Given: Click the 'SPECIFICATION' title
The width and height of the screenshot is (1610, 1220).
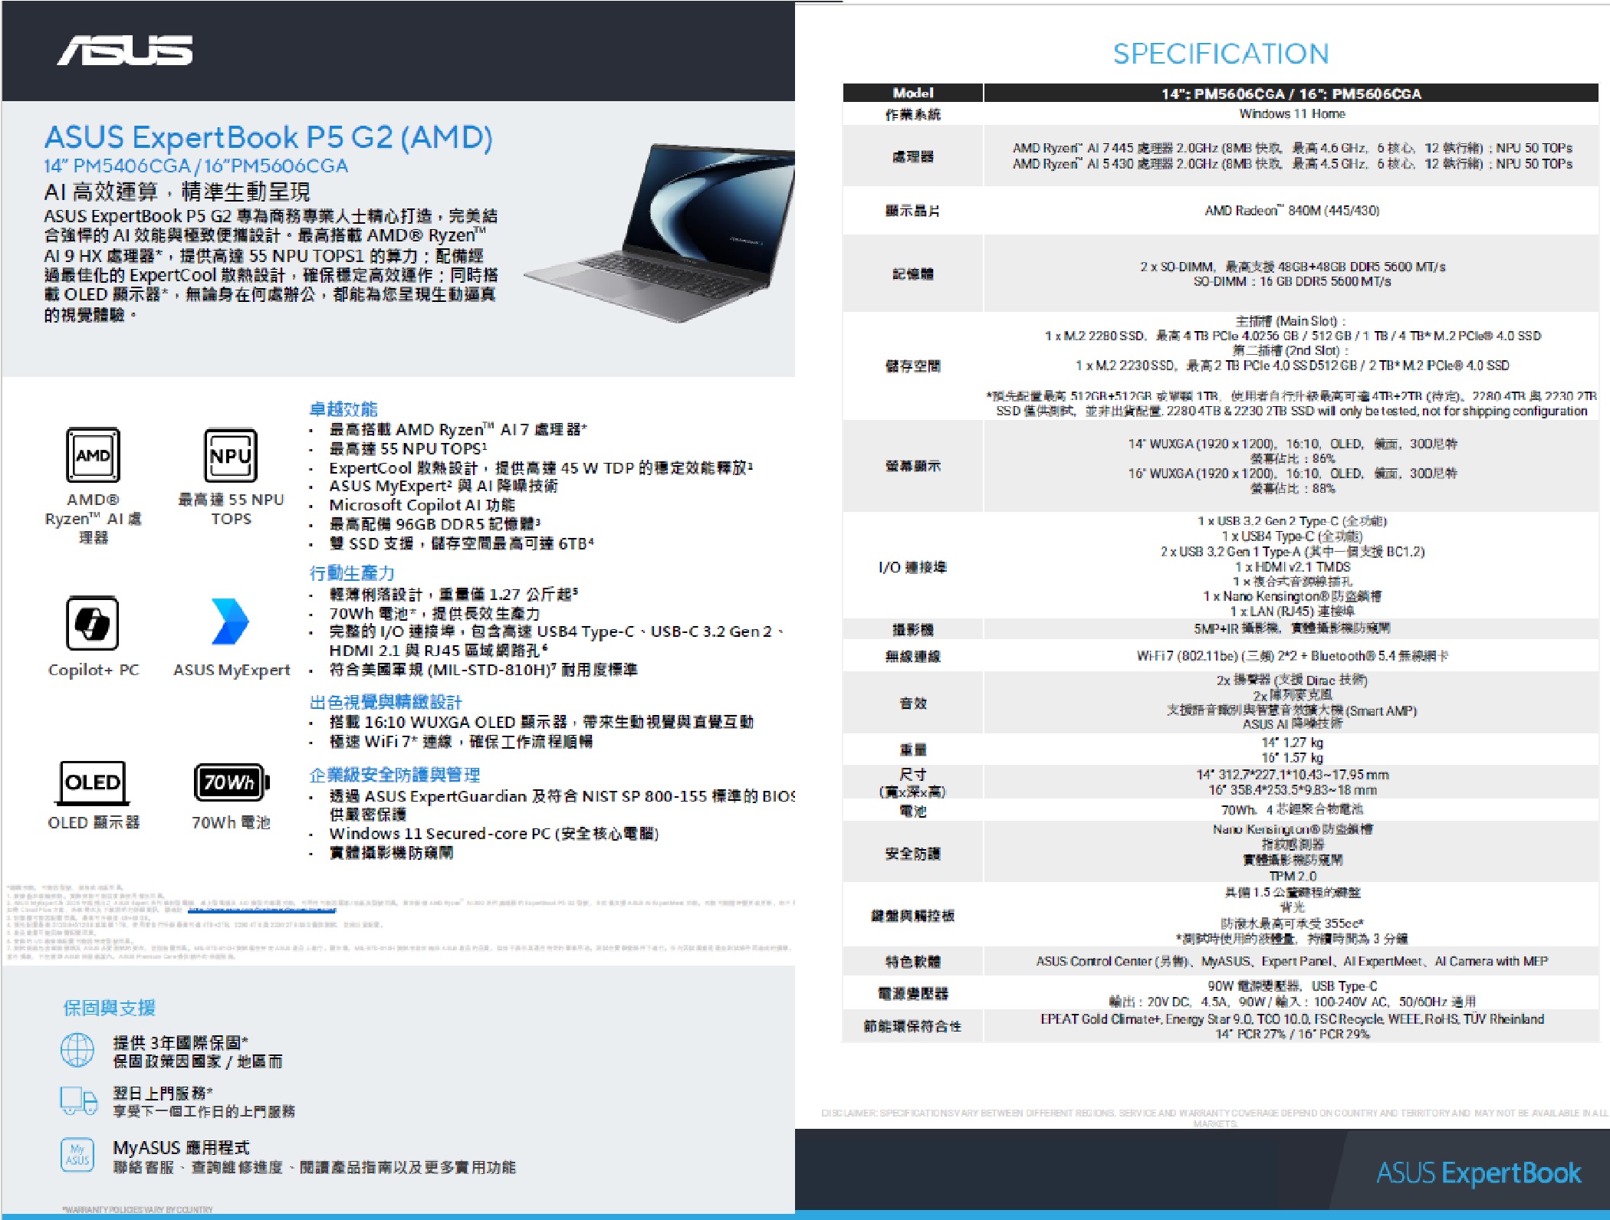Looking at the screenshot, I should click(x=1221, y=54).
